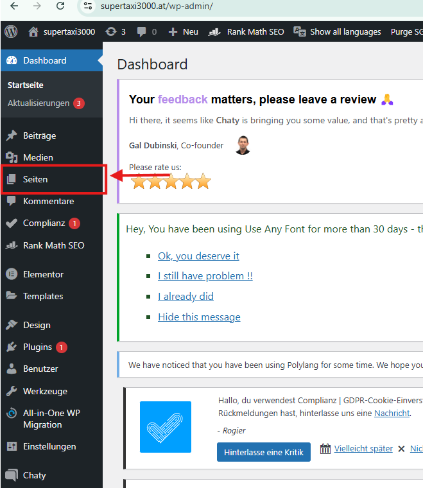This screenshot has height=488, width=423.
Task: Reload the page with browser refresh button
Action: click(x=60, y=6)
